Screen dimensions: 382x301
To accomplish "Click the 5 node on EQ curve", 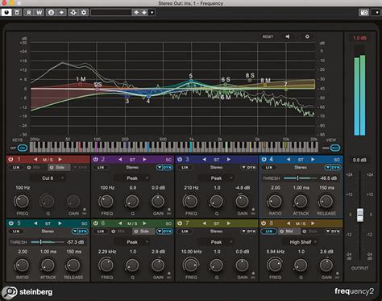I will click(x=191, y=81).
